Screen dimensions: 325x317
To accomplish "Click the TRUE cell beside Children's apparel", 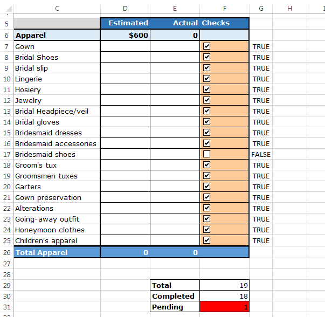I will [x=261, y=240].
